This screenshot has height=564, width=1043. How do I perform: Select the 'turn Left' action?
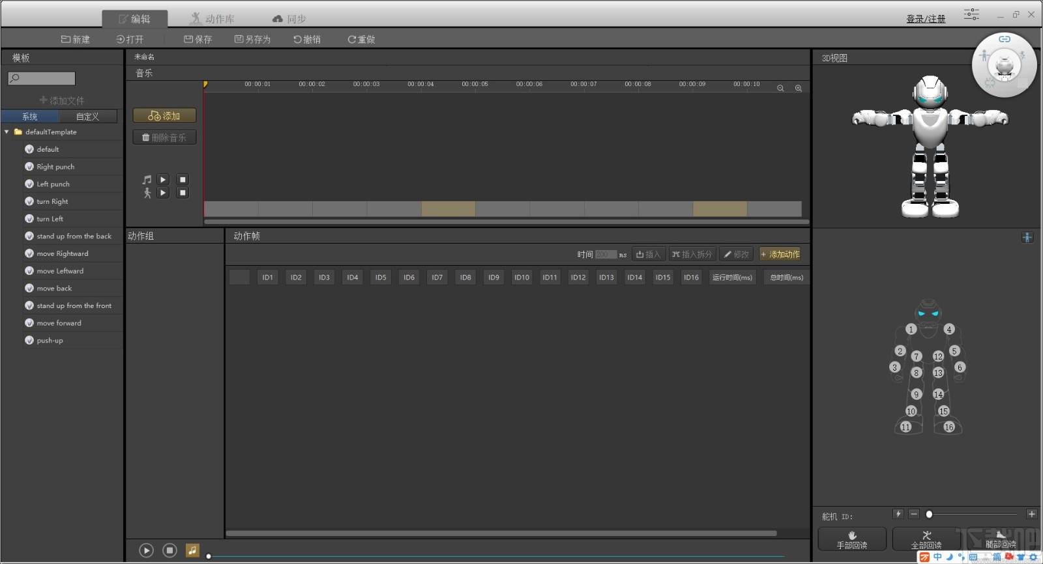click(50, 219)
